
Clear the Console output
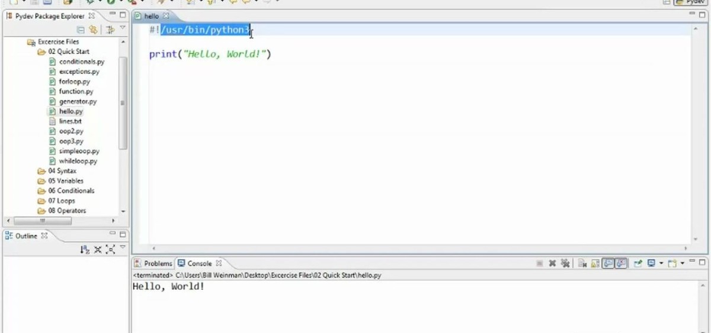click(582, 263)
